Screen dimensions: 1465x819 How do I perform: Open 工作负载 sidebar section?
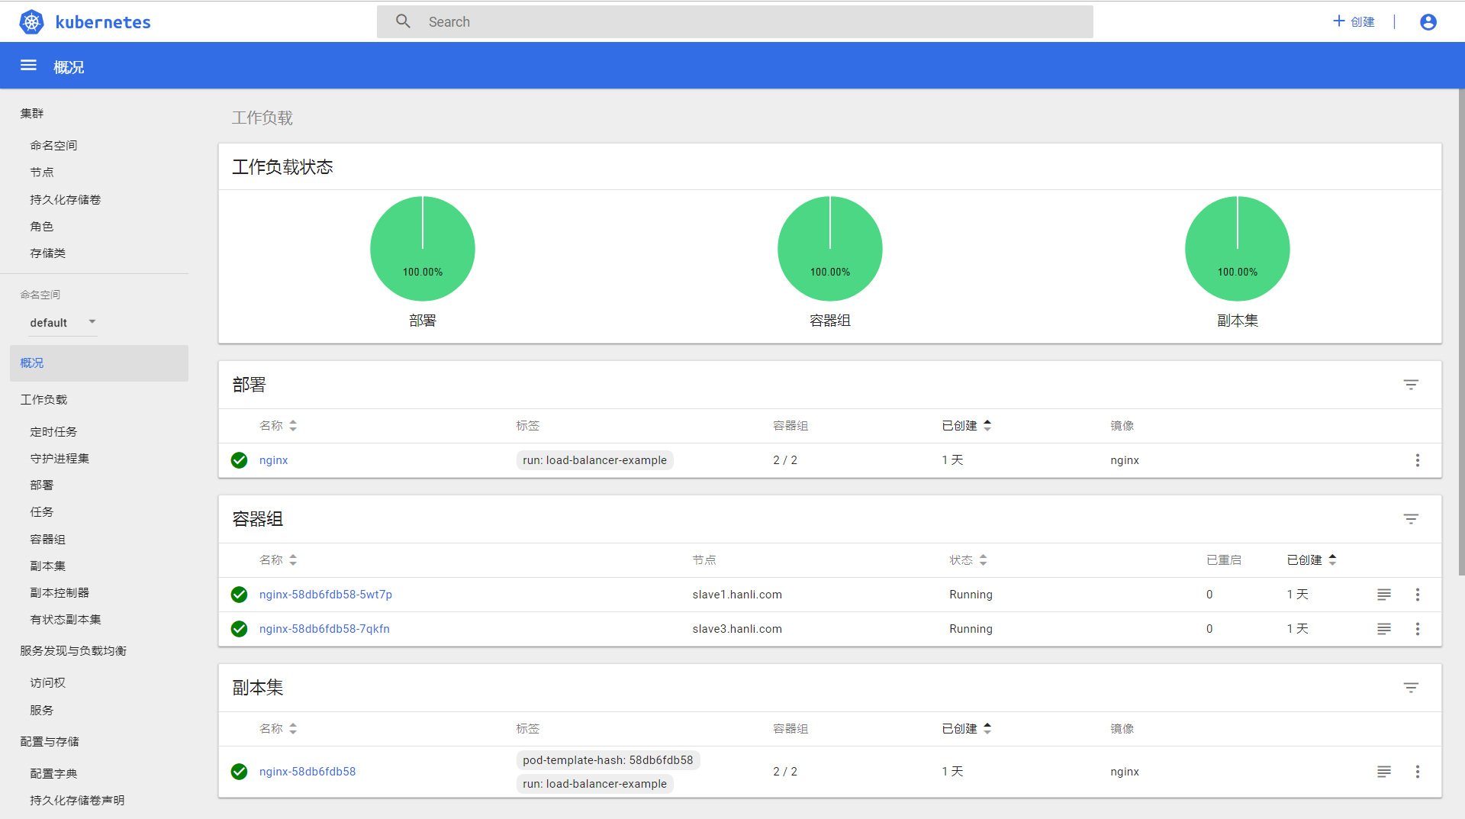pos(43,400)
